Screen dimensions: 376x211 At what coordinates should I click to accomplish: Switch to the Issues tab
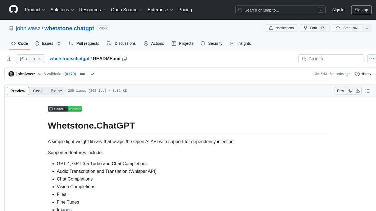(x=48, y=43)
